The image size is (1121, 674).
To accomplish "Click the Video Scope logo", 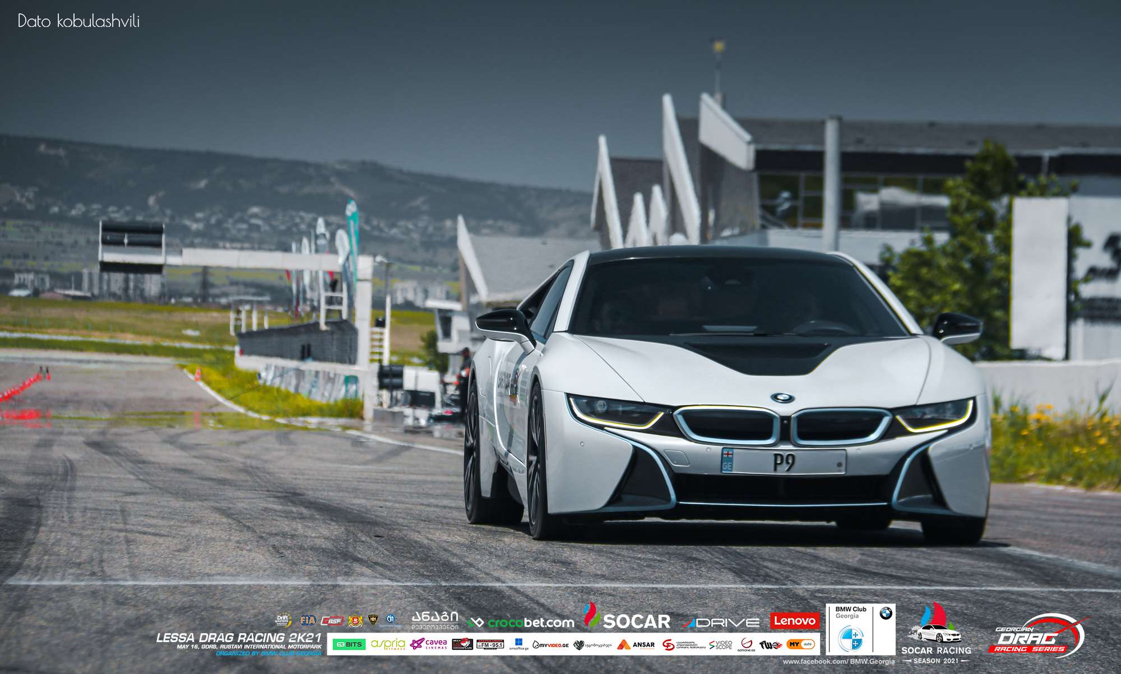I will coord(721,645).
